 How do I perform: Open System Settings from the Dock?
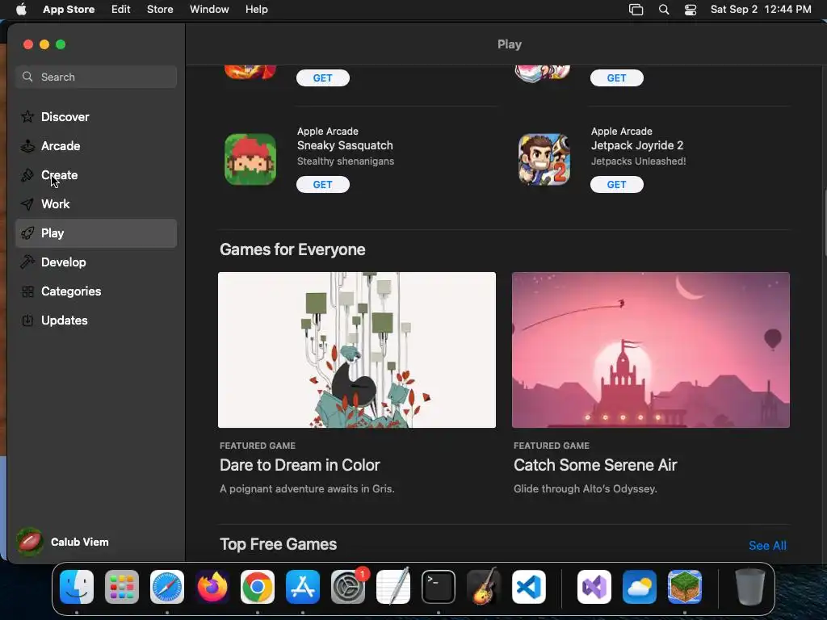click(x=348, y=587)
